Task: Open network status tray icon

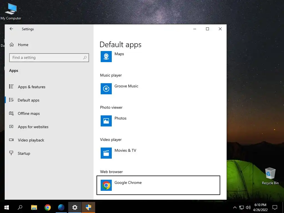Action: (x=242, y=207)
